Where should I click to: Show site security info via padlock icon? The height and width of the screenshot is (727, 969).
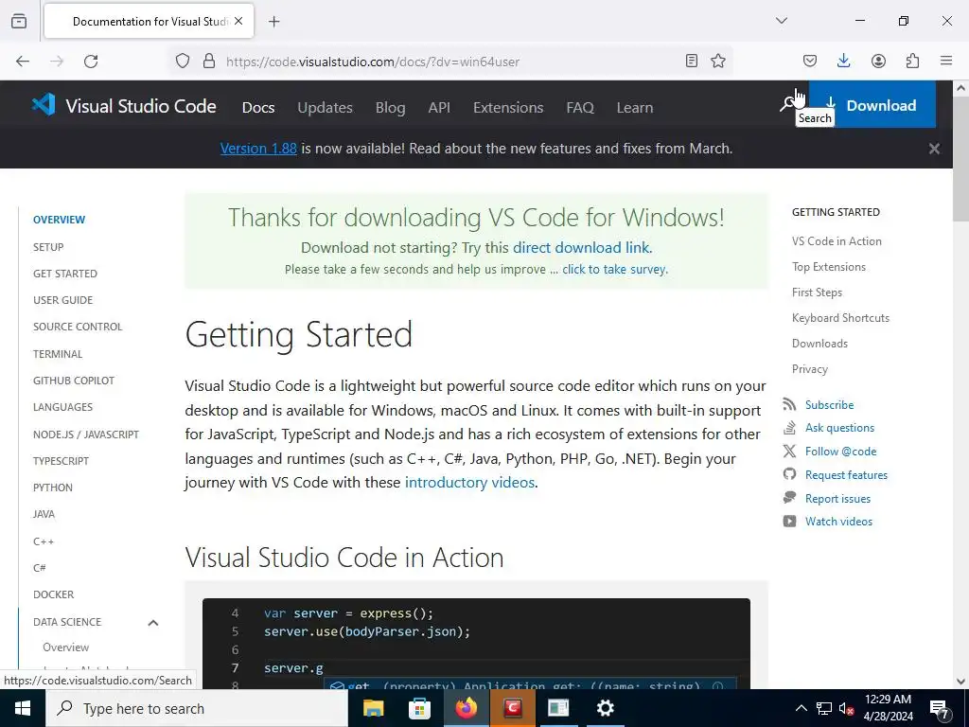(209, 62)
